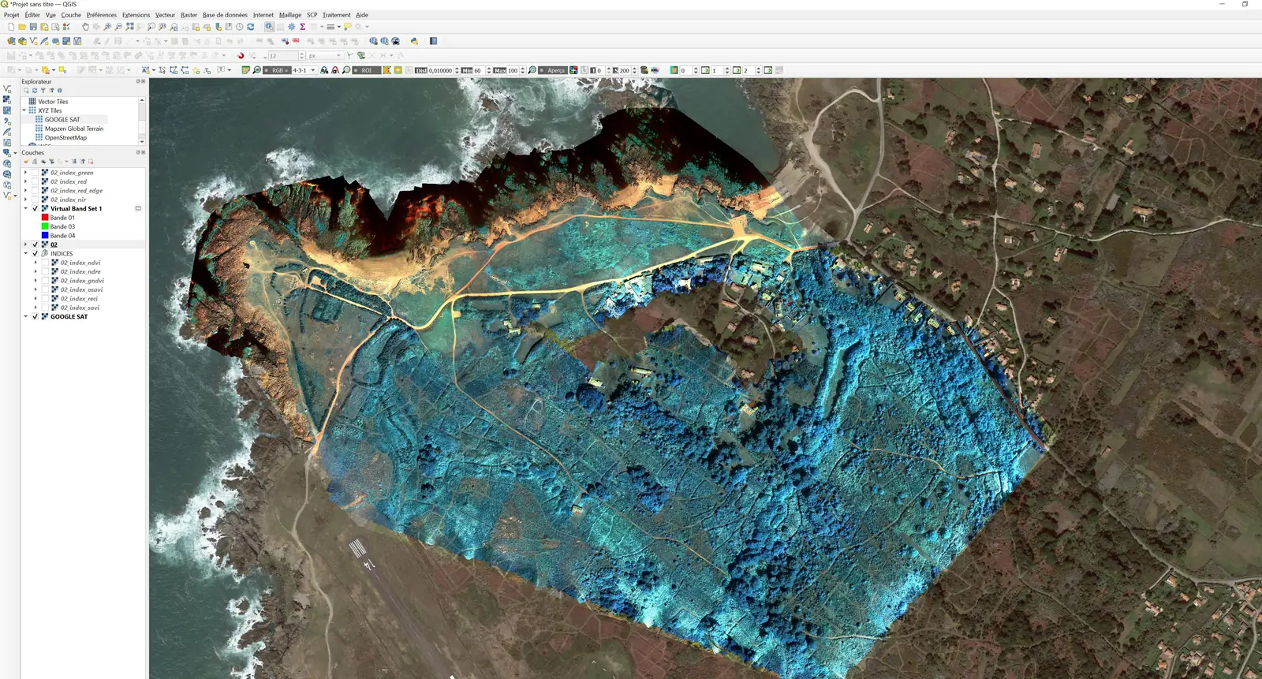Click the filter icon in Explorateur panel

point(43,91)
